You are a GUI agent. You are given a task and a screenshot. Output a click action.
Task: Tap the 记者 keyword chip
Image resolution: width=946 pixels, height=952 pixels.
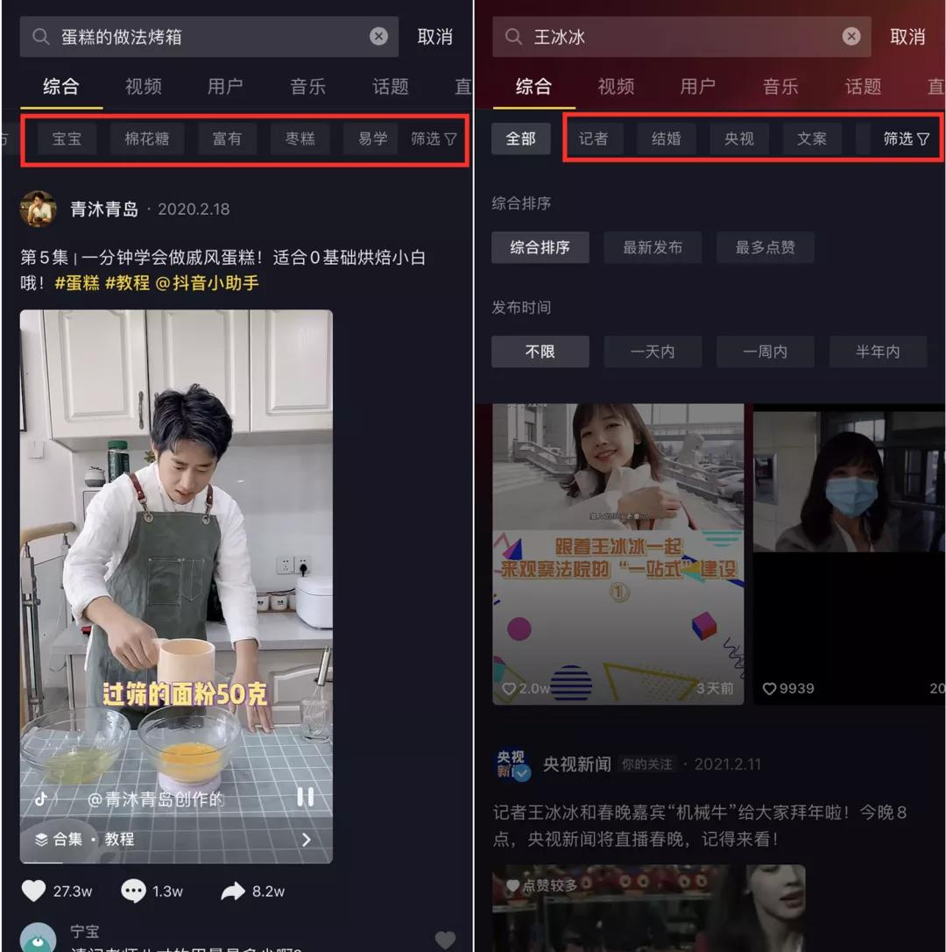pyautogui.click(x=594, y=139)
